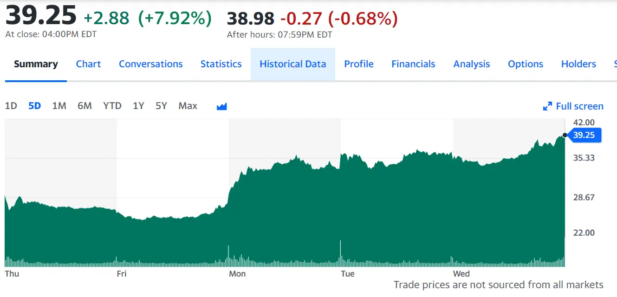Viewport: 617px width, 297px height.
Task: Show the 5Y price history
Action: tap(161, 106)
